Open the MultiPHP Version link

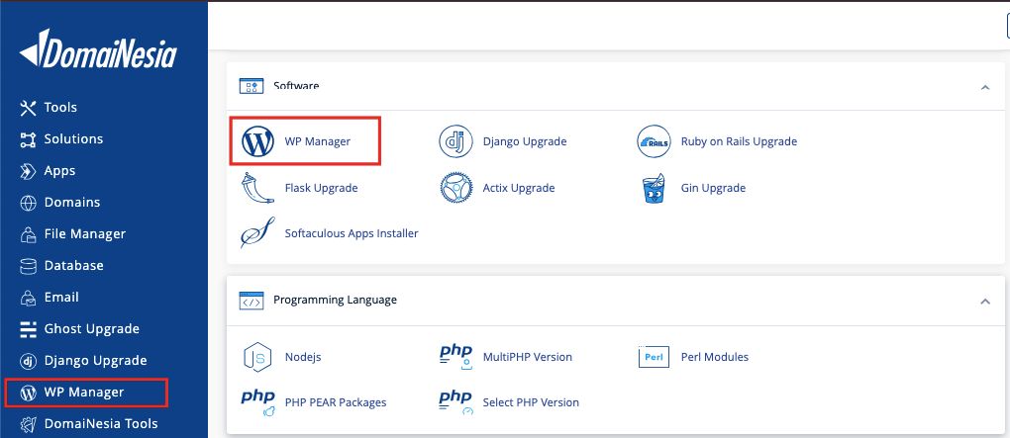528,357
